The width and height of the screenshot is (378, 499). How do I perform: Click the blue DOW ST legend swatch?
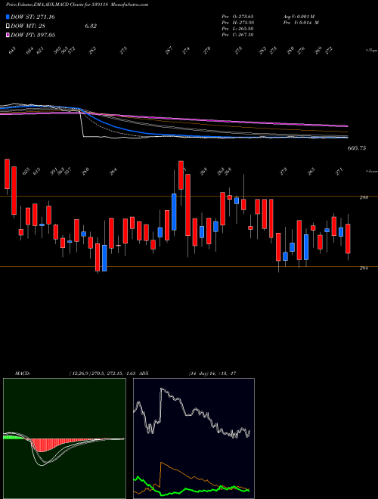[8, 17]
